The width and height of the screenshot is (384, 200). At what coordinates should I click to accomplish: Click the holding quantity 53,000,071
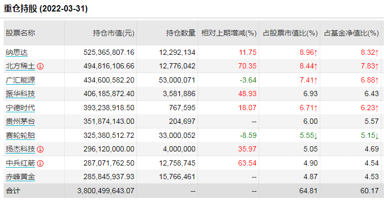click(x=177, y=80)
